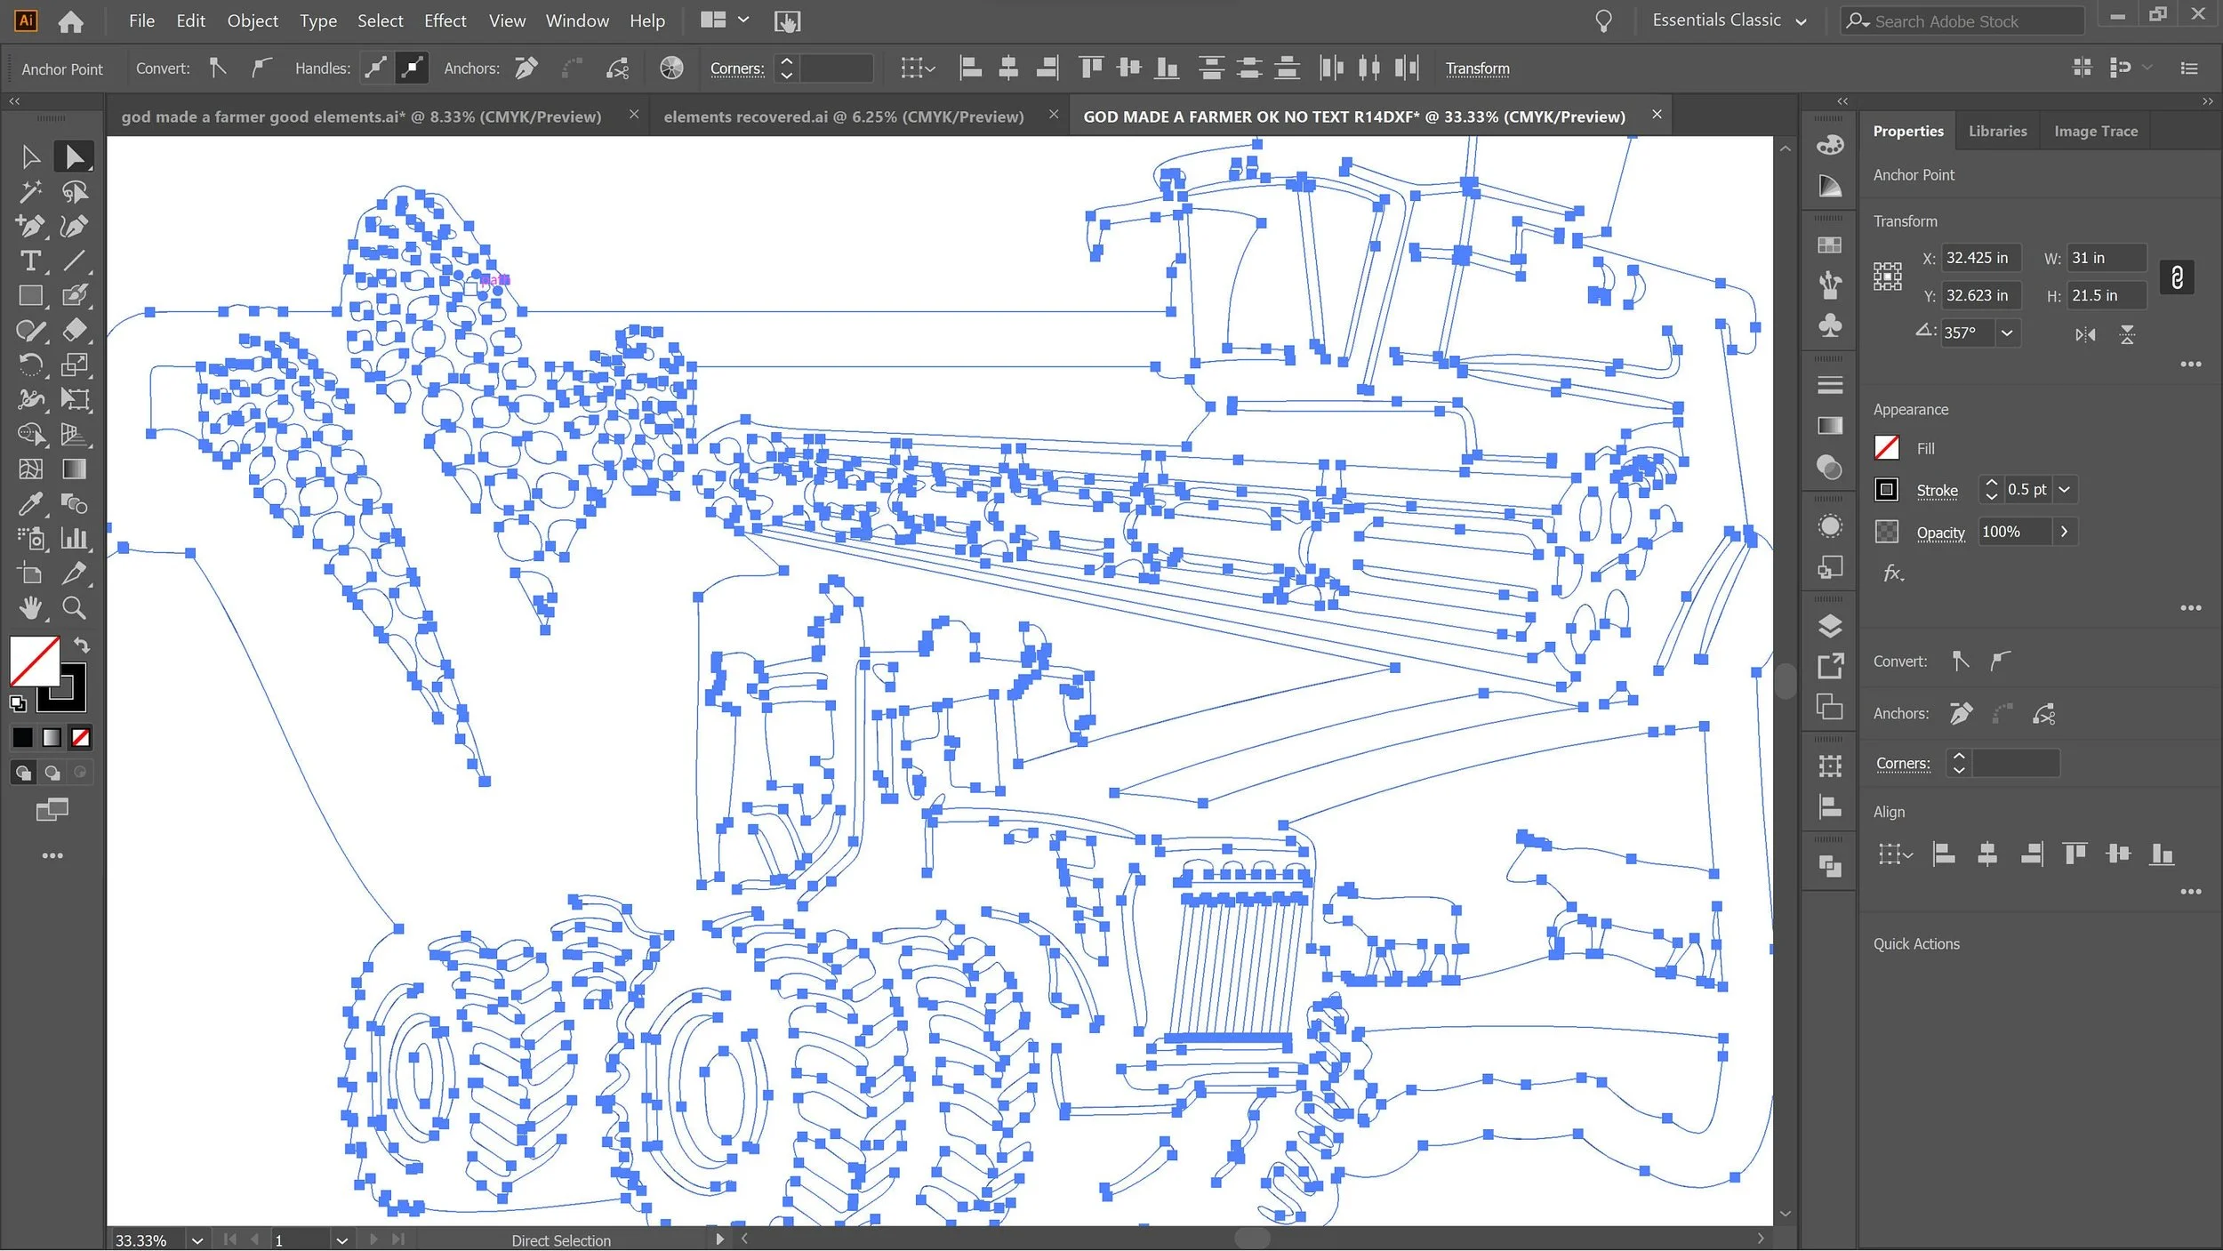
Task: Switch to elements recovered.ai tab
Action: pos(843,116)
